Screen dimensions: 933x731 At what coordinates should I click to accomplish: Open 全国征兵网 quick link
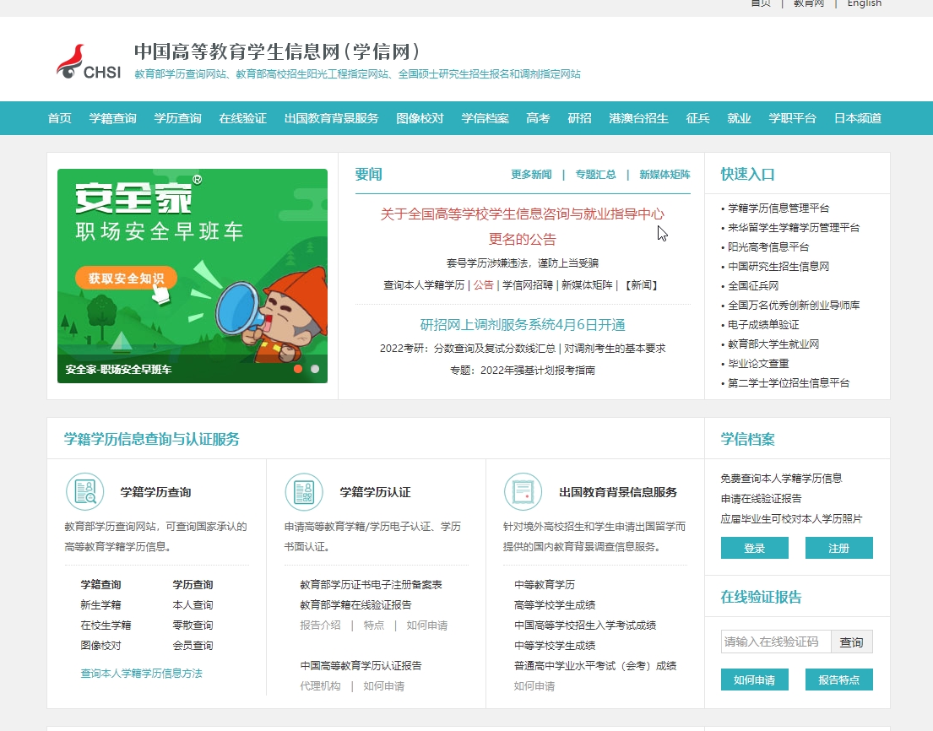[x=753, y=286]
